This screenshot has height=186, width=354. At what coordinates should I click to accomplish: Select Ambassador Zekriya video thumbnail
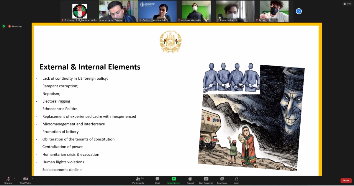coord(119,11)
